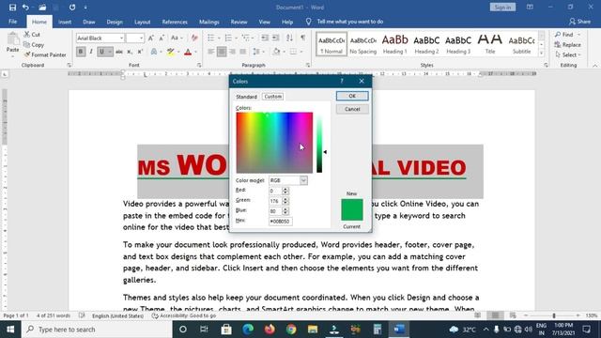
Task: Open the Font dialog launcher
Action: point(199,65)
